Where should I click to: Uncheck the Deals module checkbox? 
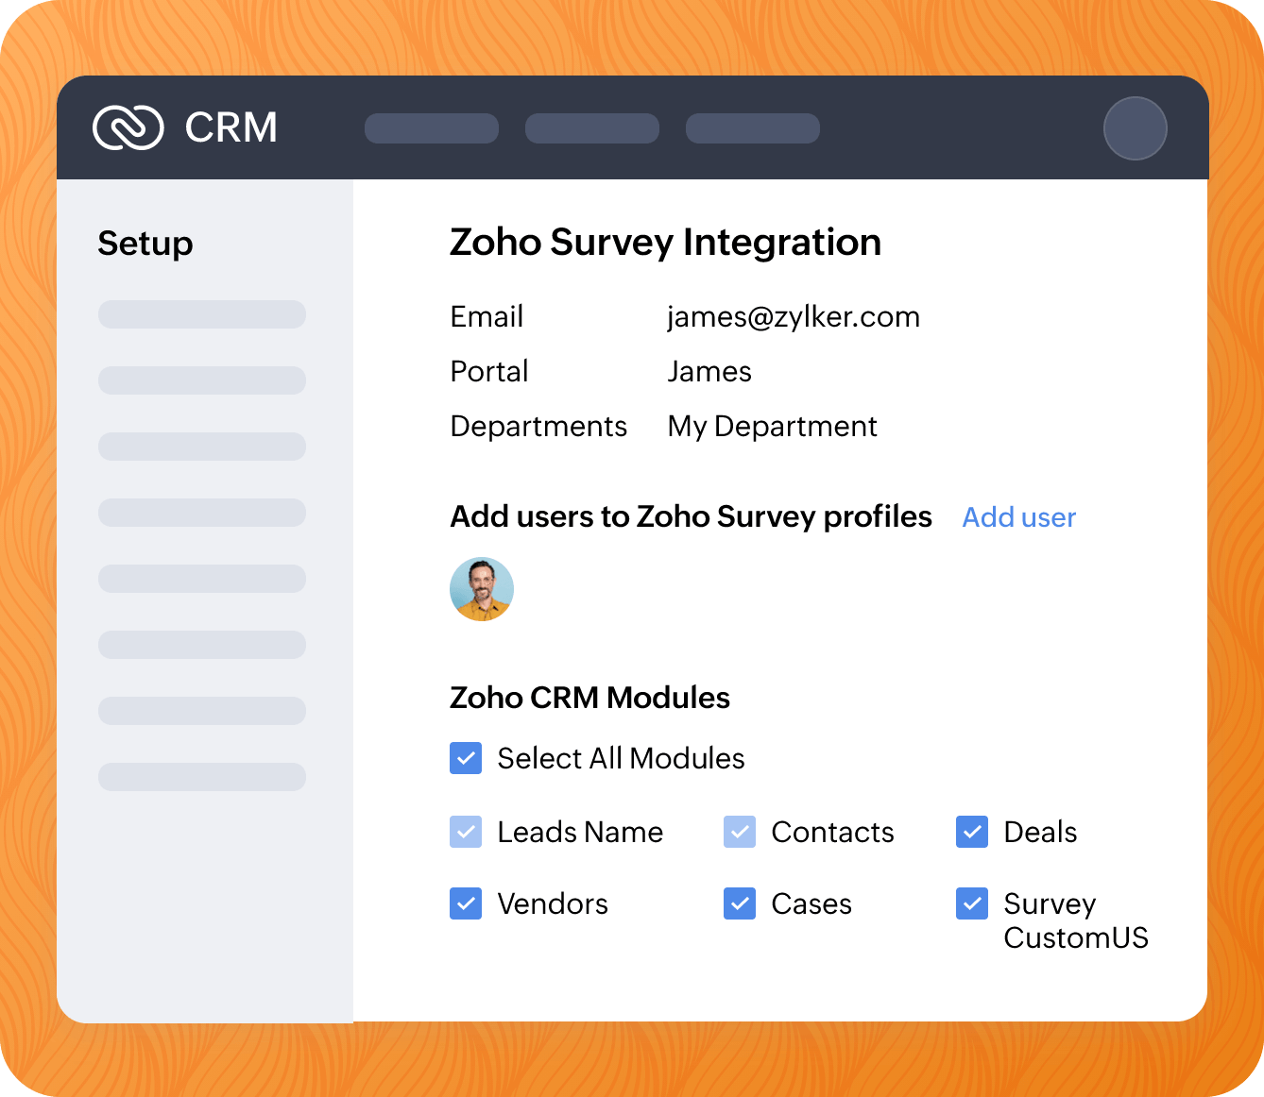[x=972, y=832]
